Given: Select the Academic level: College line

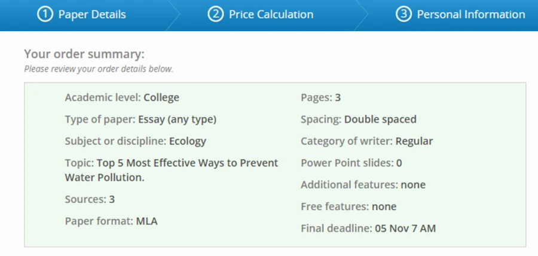Looking at the screenshot, I should (122, 97).
